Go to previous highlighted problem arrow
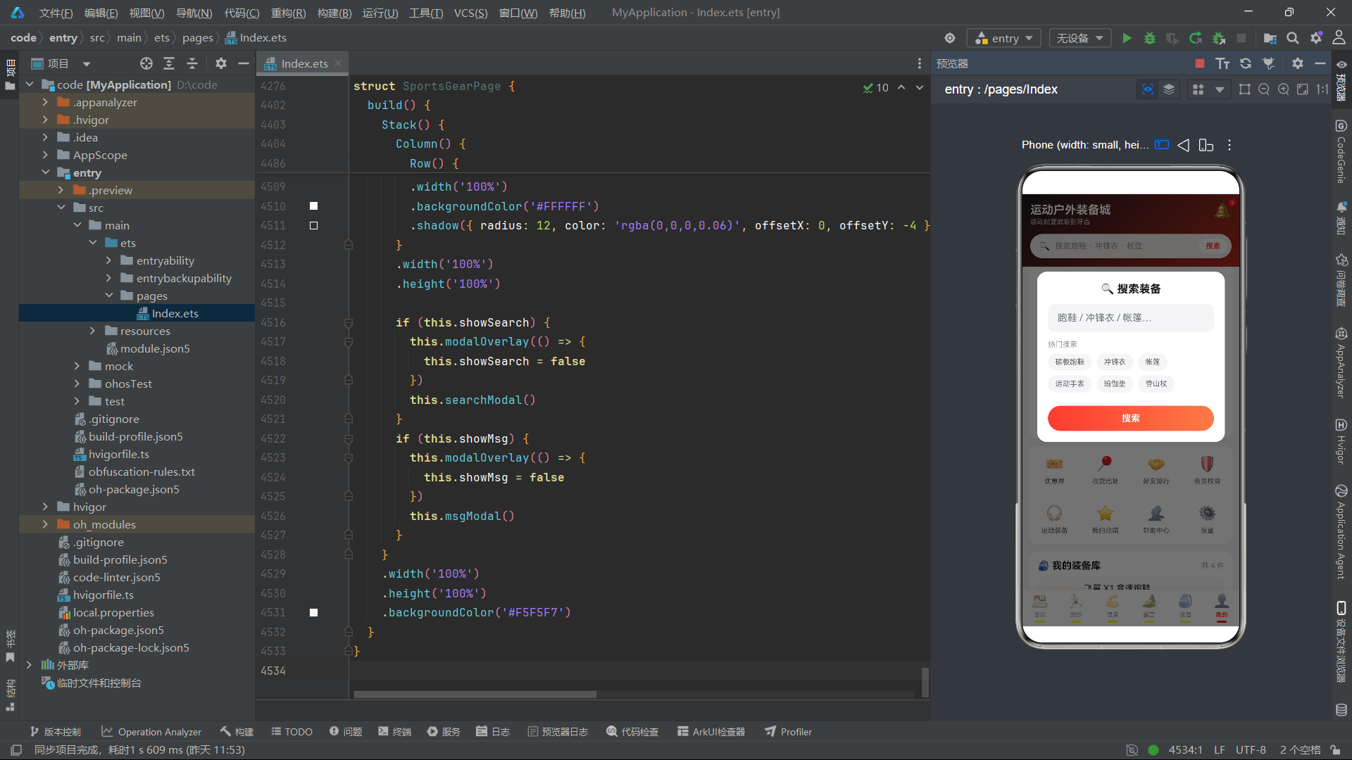Image resolution: width=1352 pixels, height=760 pixels. click(x=901, y=87)
